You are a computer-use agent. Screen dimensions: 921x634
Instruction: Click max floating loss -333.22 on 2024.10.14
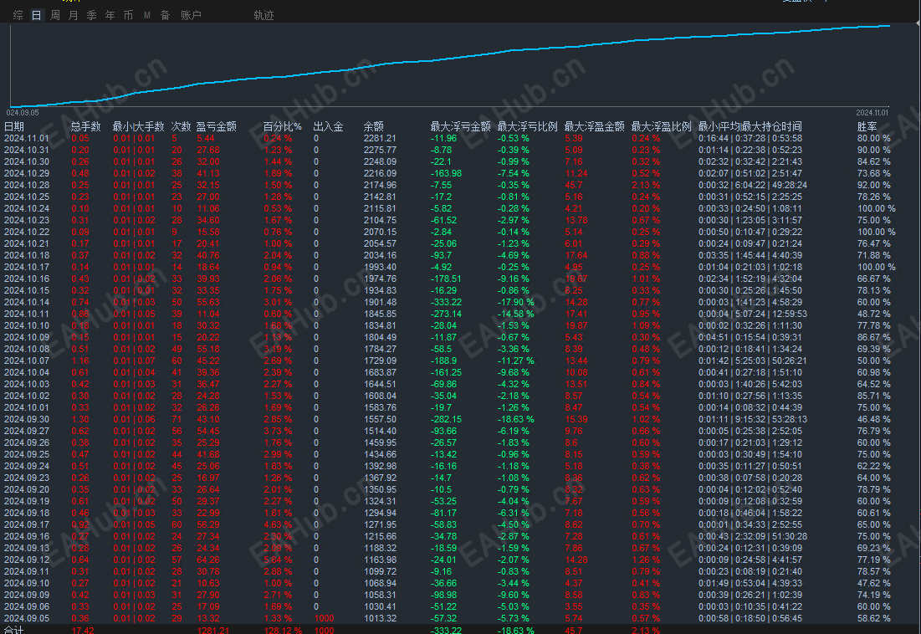[447, 302]
